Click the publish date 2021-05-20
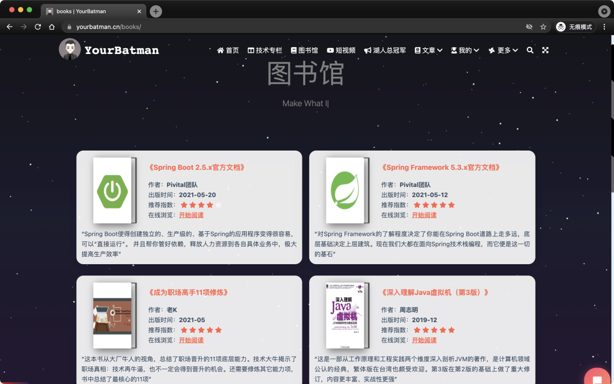 pos(197,195)
